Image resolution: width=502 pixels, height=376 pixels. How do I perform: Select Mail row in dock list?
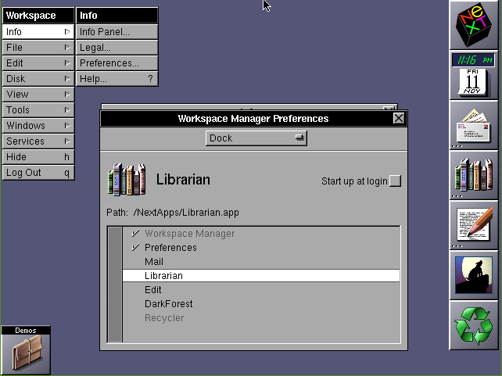(261, 262)
